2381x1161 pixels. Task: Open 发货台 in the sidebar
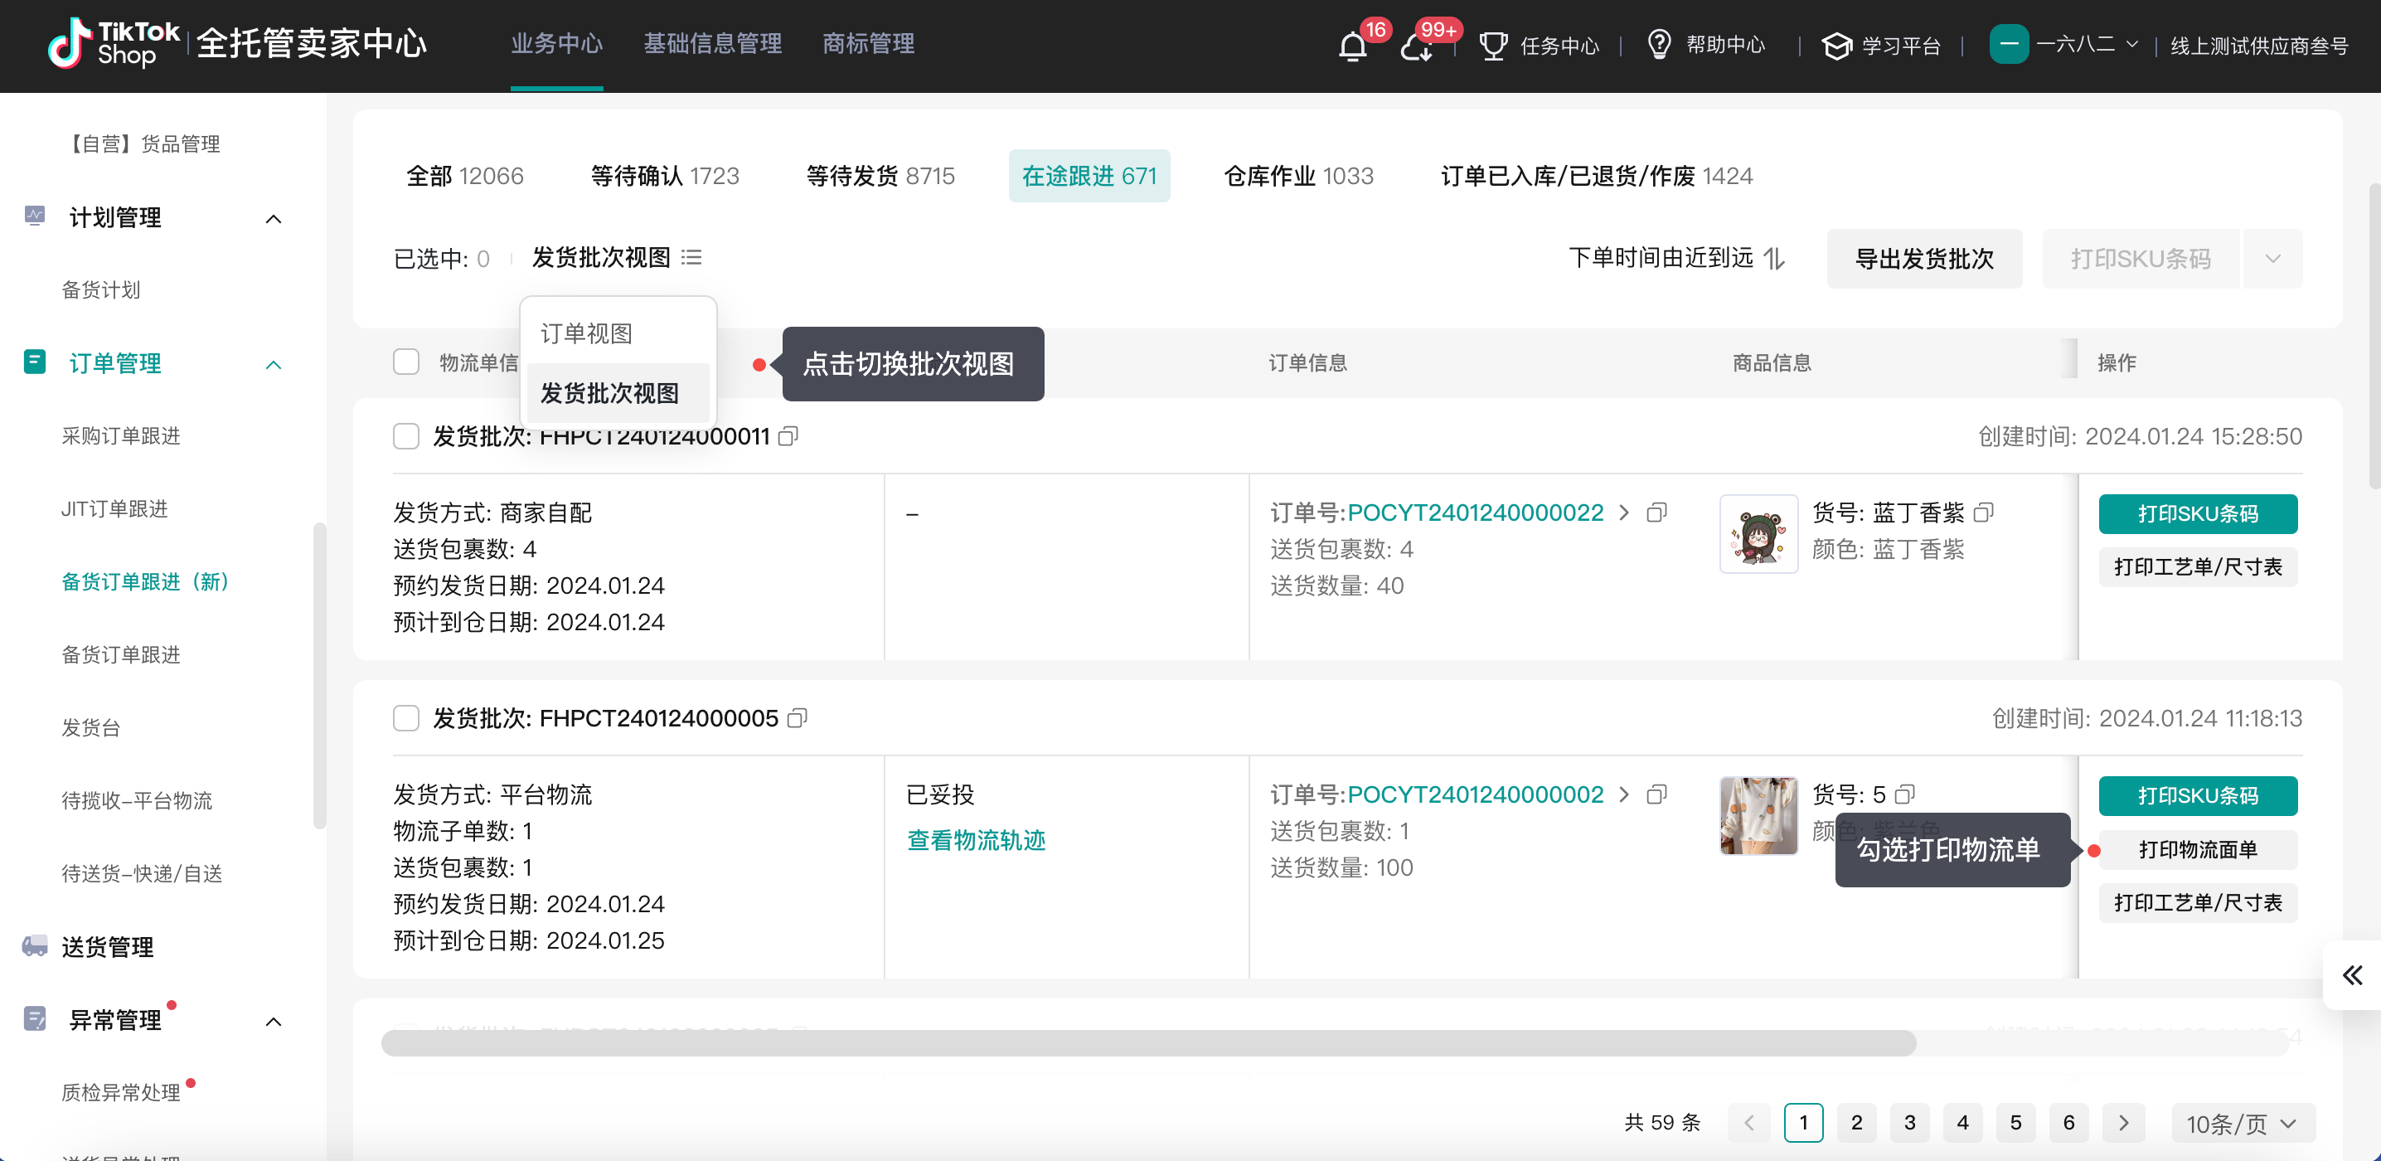click(x=90, y=727)
